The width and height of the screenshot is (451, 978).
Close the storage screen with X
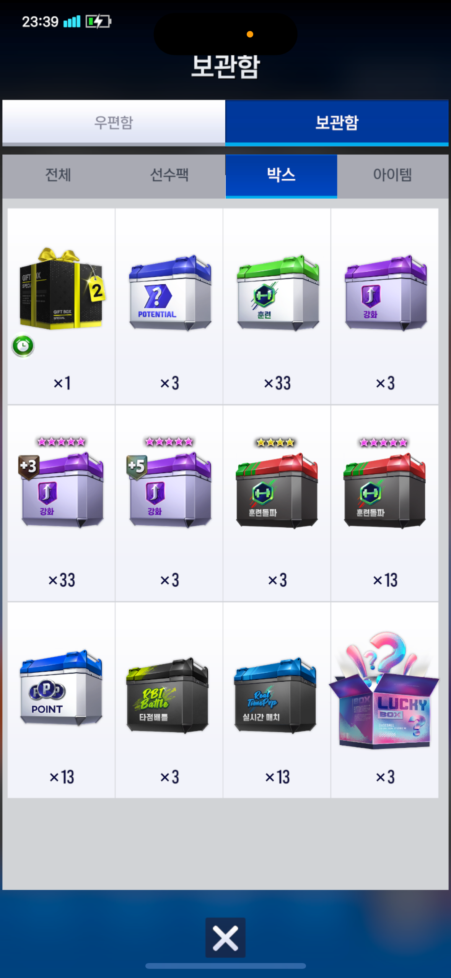pyautogui.click(x=225, y=937)
